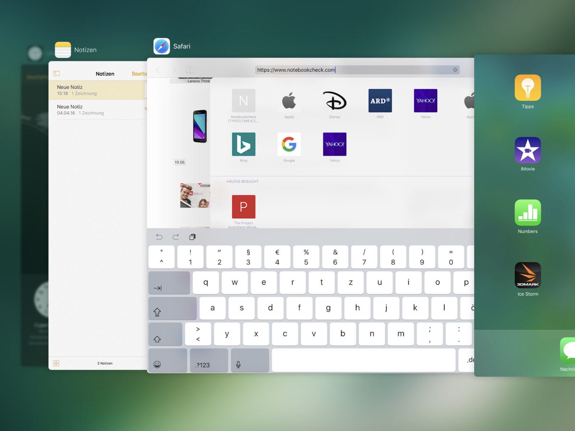Open the Safari app icon in the switcher
Image resolution: width=575 pixels, height=431 pixels.
(162, 46)
